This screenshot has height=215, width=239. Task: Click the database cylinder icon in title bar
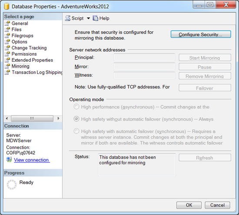coord(7,7)
